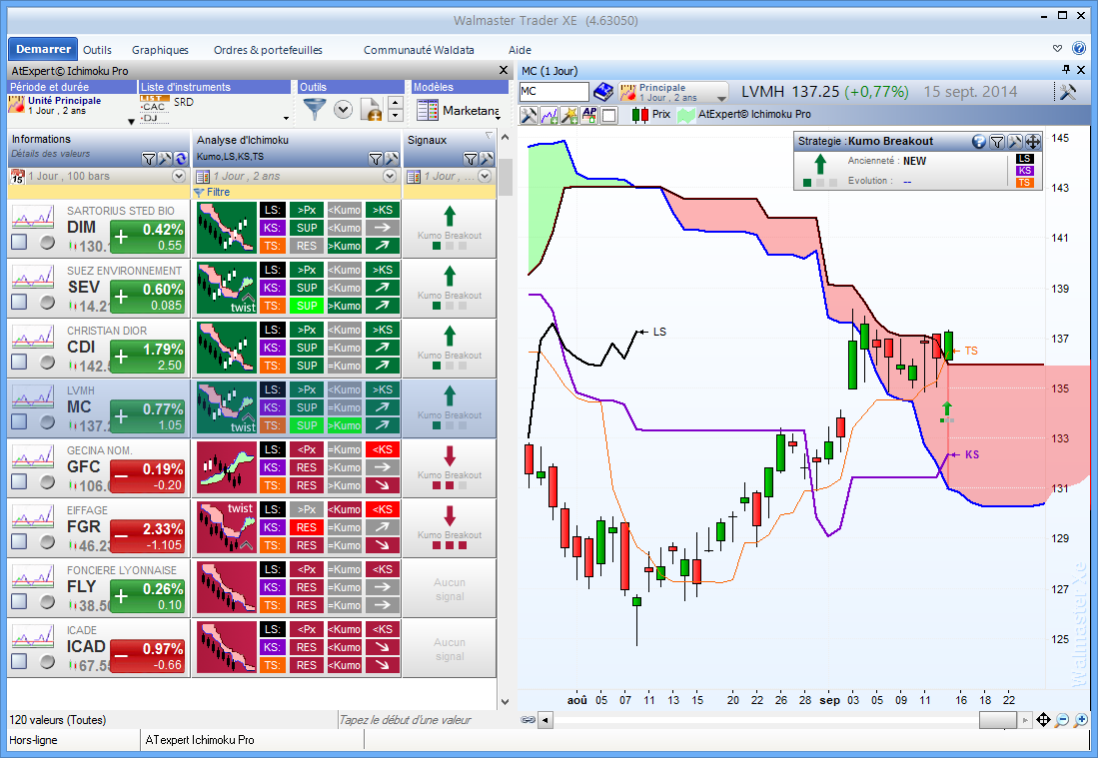Tick the checkbox in the CDI row

(19, 362)
